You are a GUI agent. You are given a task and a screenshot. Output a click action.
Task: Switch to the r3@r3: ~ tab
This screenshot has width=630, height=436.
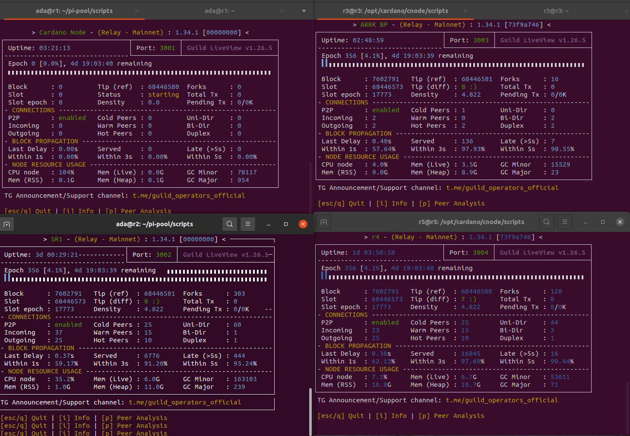click(556, 11)
